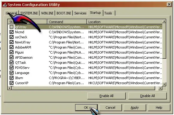
Task: Click the System Configuration Utility title icon
Action: [x=5, y=4]
